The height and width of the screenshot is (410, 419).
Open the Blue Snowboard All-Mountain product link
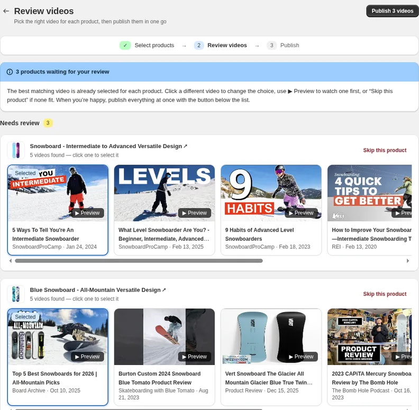pos(98,290)
